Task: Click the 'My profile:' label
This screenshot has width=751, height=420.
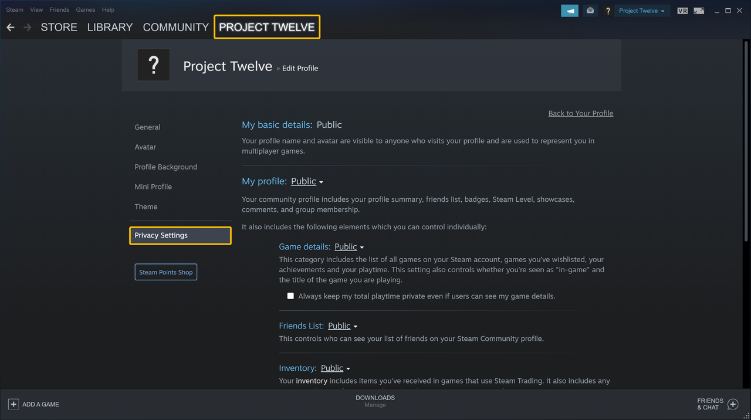Action: tap(264, 182)
